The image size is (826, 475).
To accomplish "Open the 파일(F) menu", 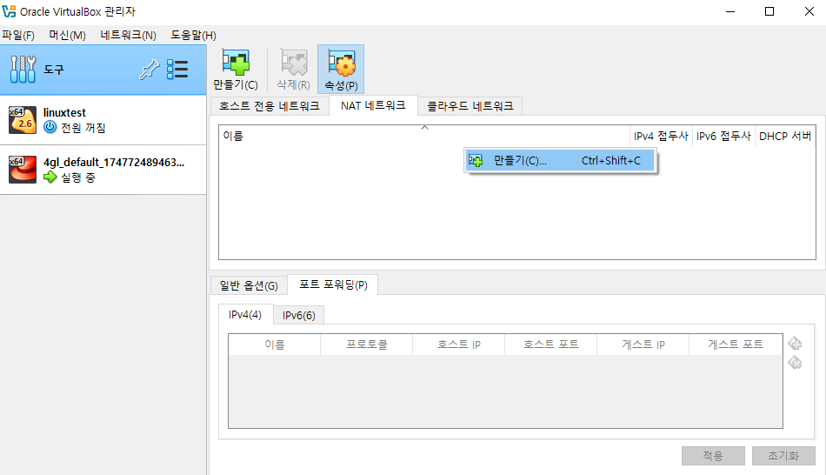I will click(x=18, y=36).
